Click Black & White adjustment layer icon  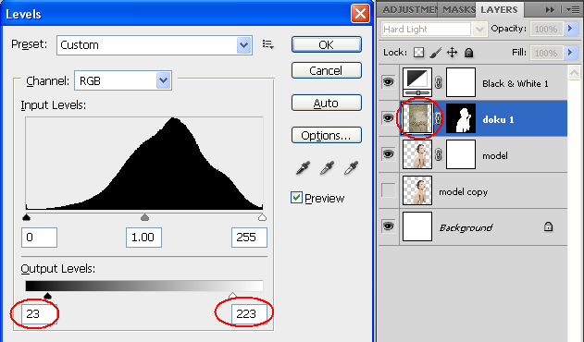417,82
